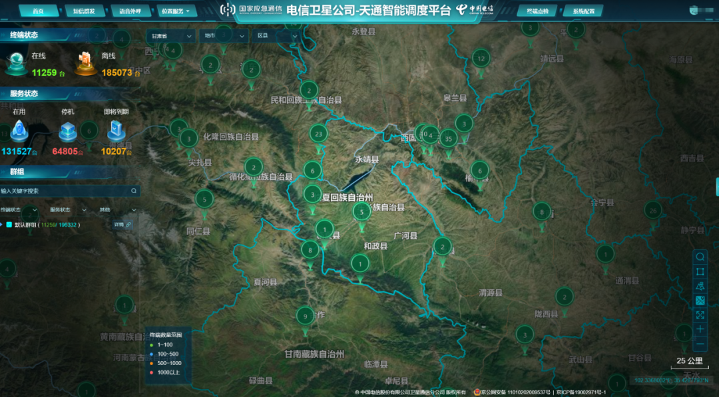The image size is (719, 397).
Task: Click the 在线 online globe icon
Action: point(16,64)
